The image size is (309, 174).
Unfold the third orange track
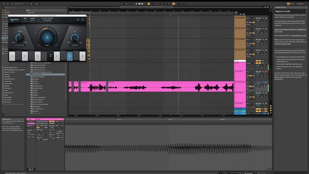pos(236,40)
